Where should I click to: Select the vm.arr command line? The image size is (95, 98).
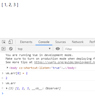(x=11, y=83)
